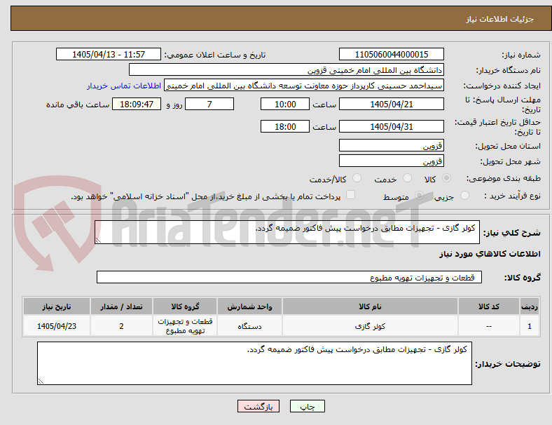552x425 pixels.
Task: Click the واحد شمارش column header
Action: click(x=249, y=306)
